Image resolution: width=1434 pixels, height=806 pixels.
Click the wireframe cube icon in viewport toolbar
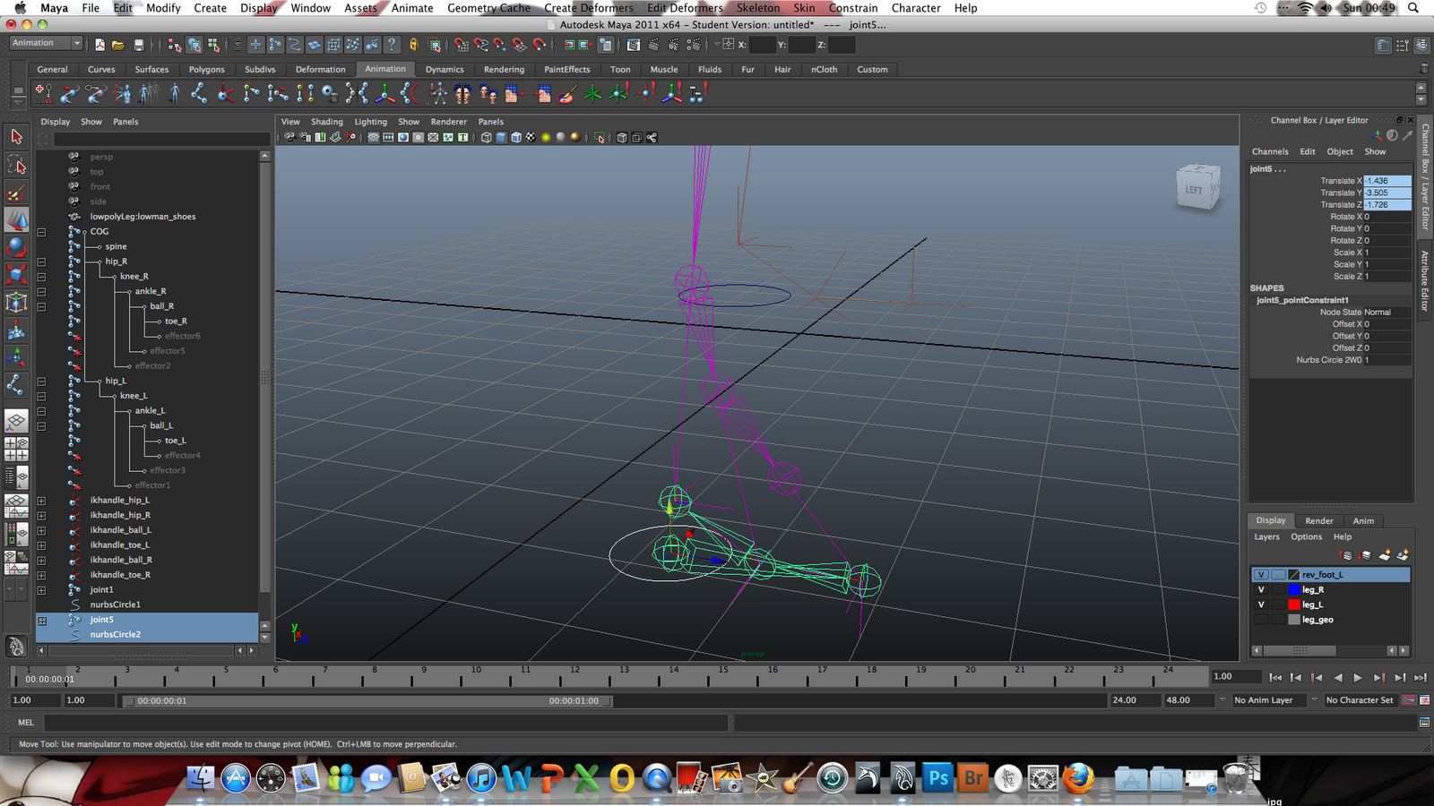point(486,137)
